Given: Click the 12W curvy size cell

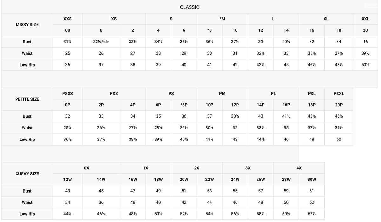Looking at the screenshot, I should click(x=68, y=179).
